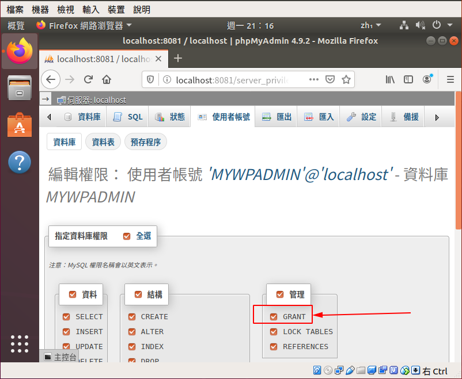The image size is (462, 379).
Task: Select the 預存程序 sub-tab button
Action: 146,142
